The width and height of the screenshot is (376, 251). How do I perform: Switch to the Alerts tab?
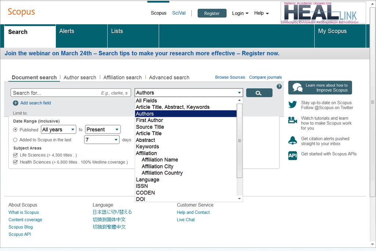tap(82, 36)
